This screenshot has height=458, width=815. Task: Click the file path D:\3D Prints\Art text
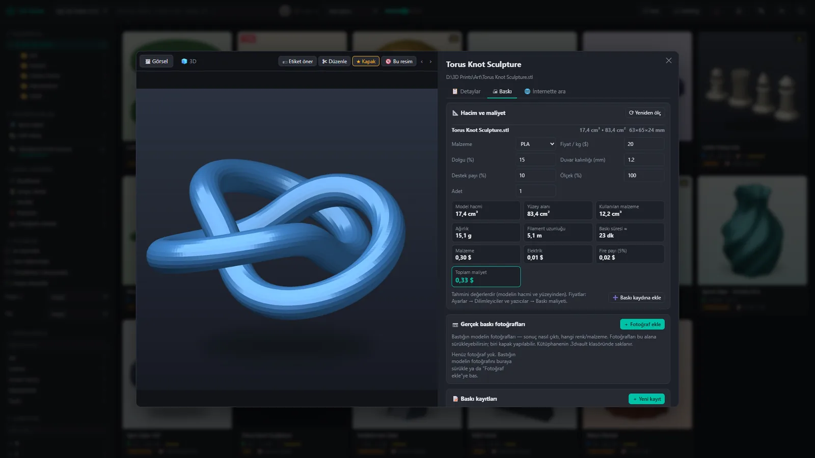tap(490, 77)
